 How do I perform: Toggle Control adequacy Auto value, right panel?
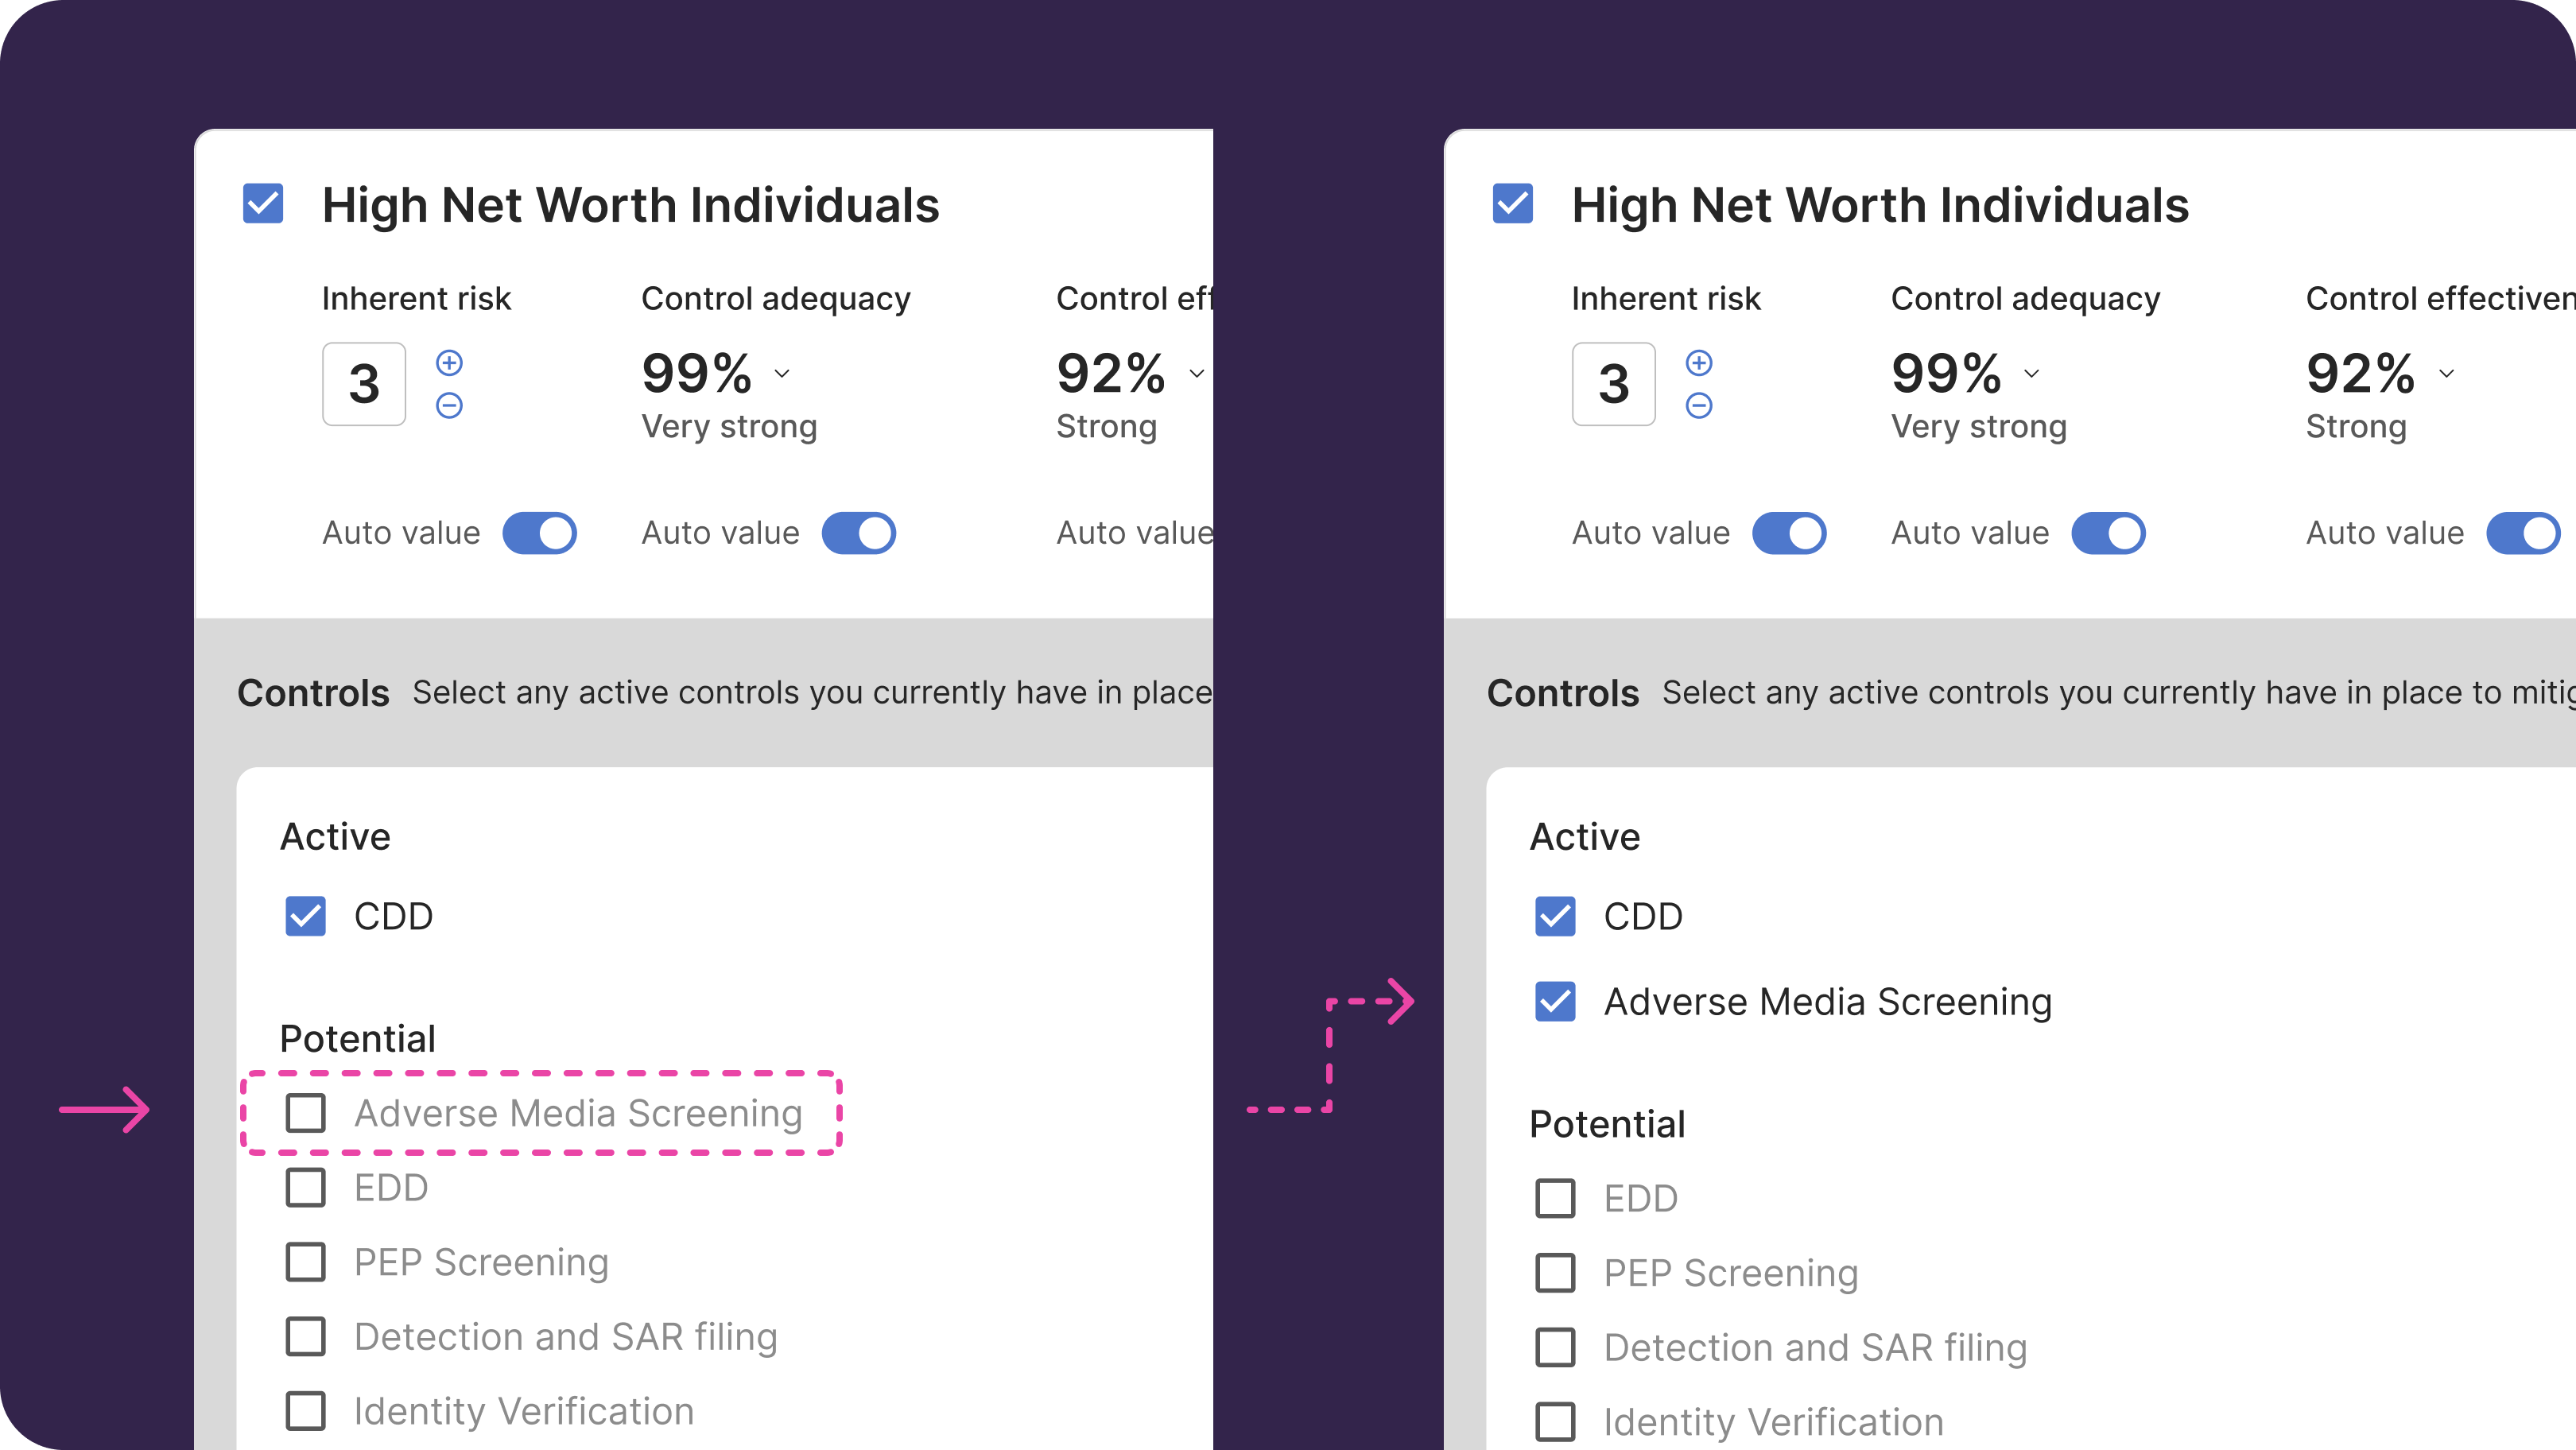tap(2108, 533)
